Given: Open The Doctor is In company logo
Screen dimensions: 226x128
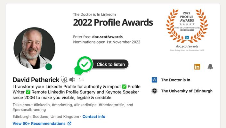Looking at the screenshot, I should click(154, 80).
